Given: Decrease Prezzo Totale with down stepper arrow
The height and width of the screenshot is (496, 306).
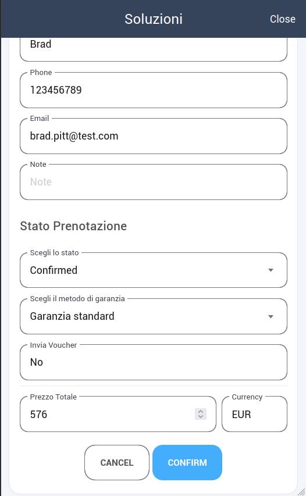Looking at the screenshot, I should tap(201, 417).
